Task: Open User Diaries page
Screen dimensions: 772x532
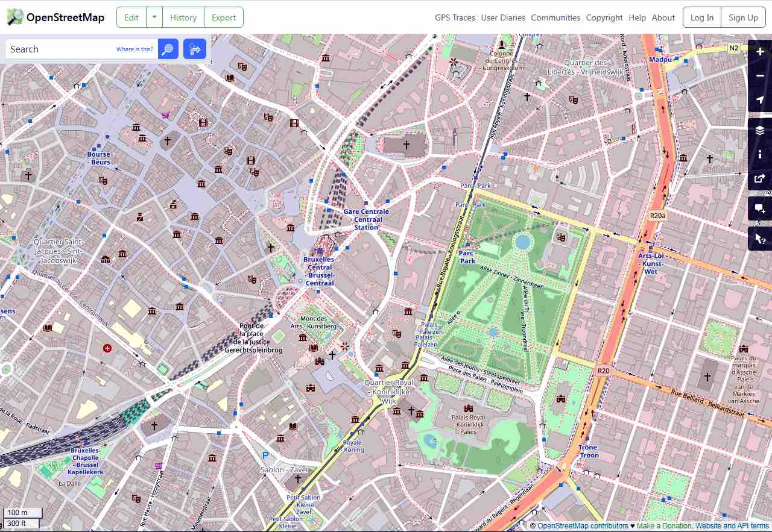Action: [503, 17]
